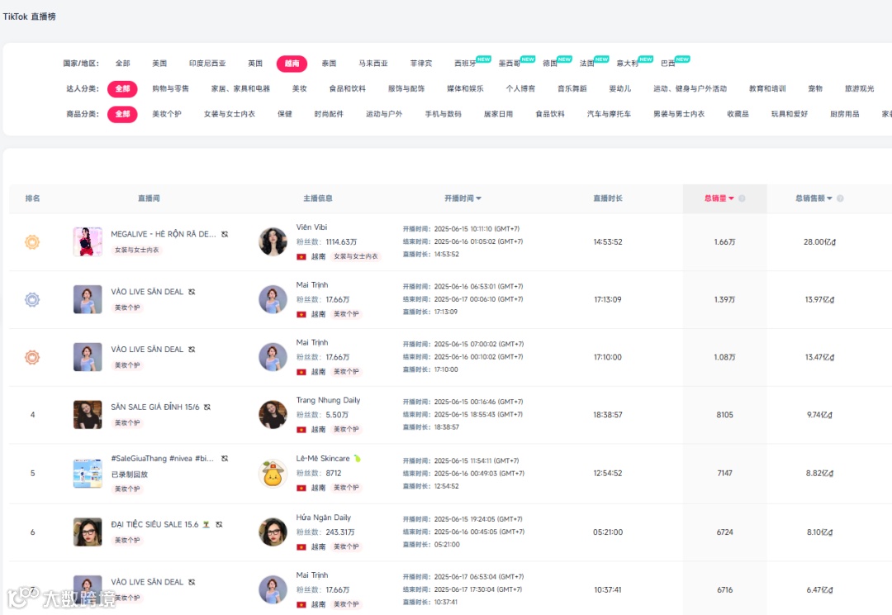Open MEGALIVE - HÈ RỘN RÃ live title
This screenshot has height=615, width=892.
pos(164,234)
